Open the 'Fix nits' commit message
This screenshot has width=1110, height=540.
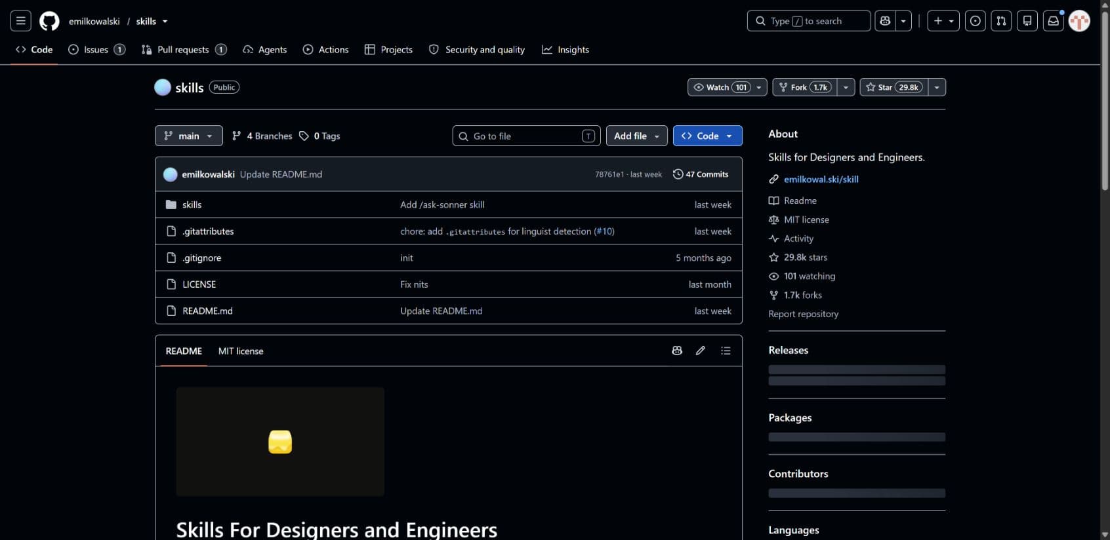tap(414, 284)
